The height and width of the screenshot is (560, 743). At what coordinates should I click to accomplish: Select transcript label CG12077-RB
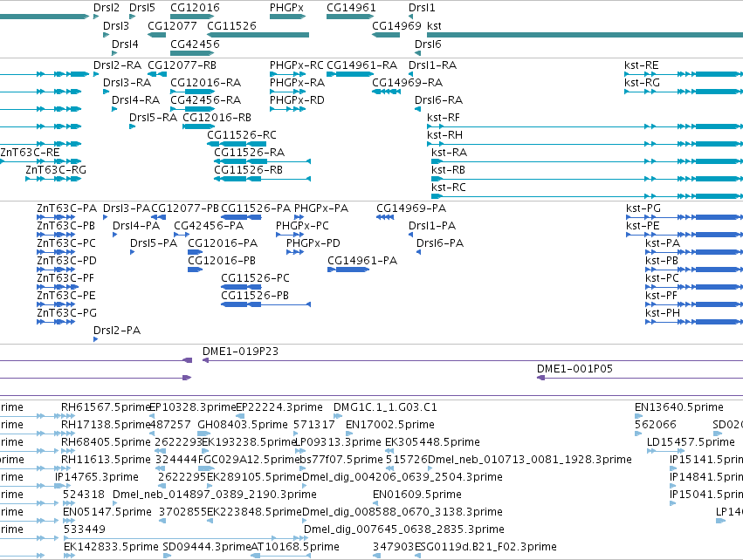[x=182, y=65]
